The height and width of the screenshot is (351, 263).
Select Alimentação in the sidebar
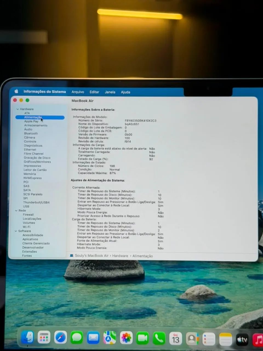pos(40,117)
